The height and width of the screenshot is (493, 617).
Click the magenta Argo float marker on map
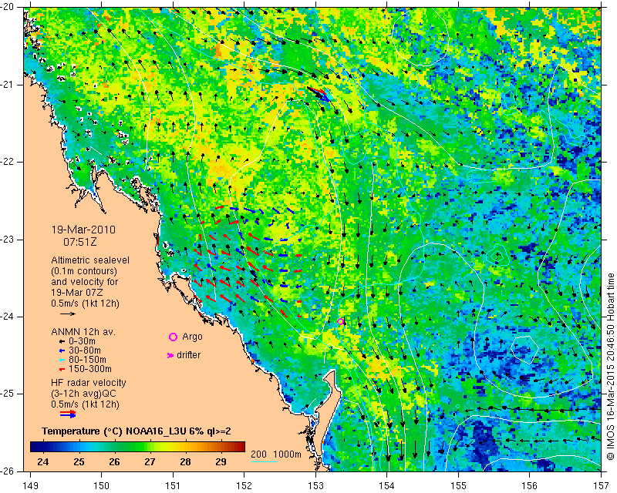point(341,321)
